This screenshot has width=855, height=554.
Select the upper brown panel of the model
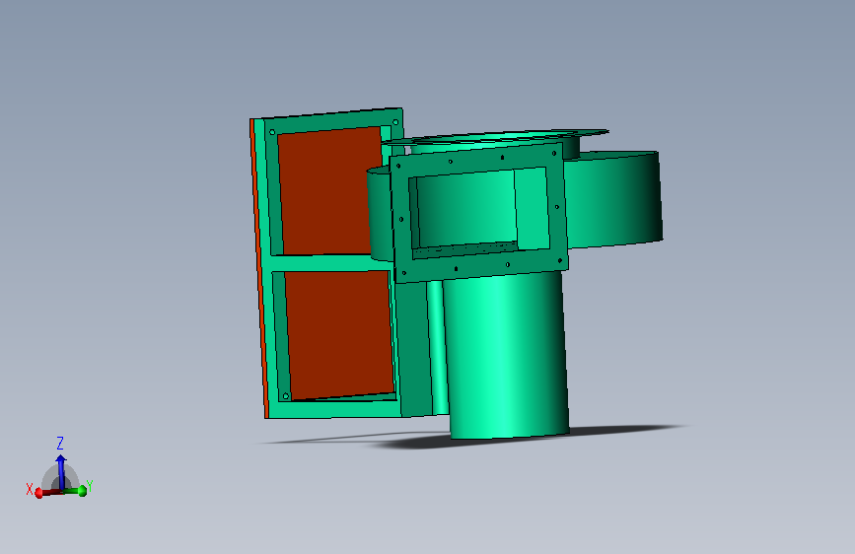328,191
